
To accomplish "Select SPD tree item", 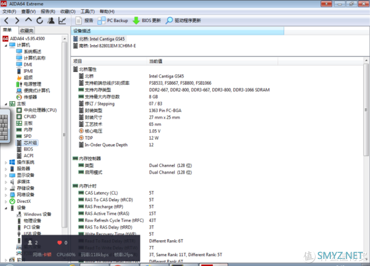I will (24, 136).
